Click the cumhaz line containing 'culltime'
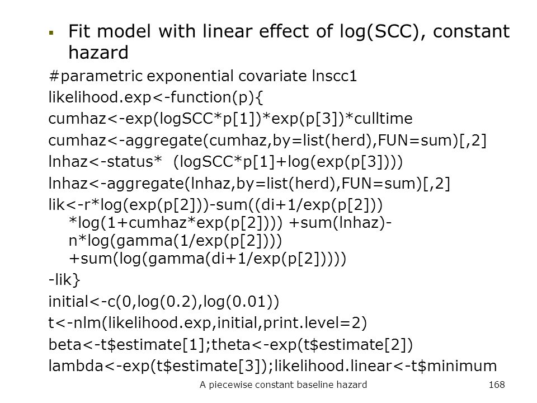This screenshot has width=537, height=403. pos(230,119)
